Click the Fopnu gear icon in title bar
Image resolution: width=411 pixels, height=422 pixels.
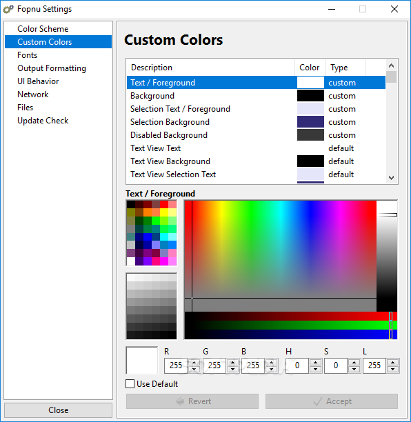8,9
